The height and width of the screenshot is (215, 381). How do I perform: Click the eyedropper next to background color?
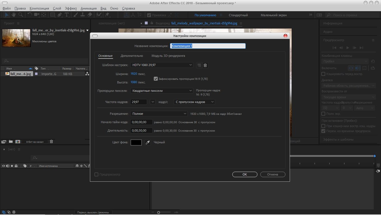pyautogui.click(x=148, y=142)
